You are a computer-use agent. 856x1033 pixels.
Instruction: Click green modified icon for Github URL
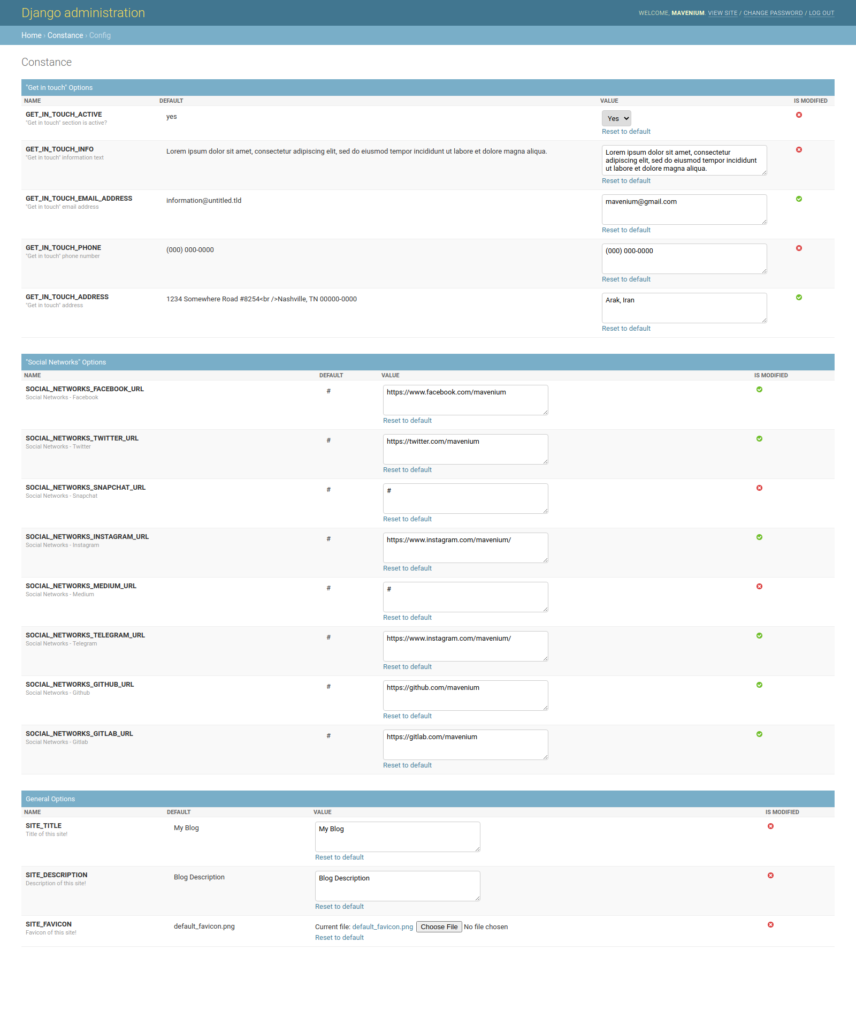759,685
